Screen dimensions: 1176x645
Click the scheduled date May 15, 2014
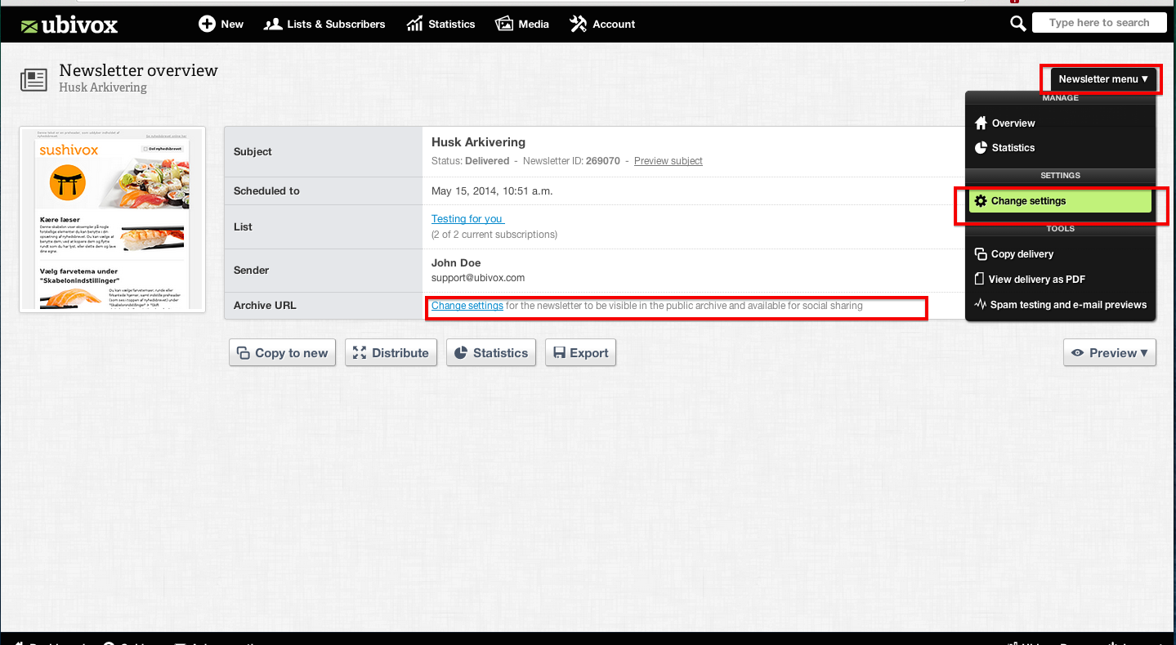click(x=492, y=191)
